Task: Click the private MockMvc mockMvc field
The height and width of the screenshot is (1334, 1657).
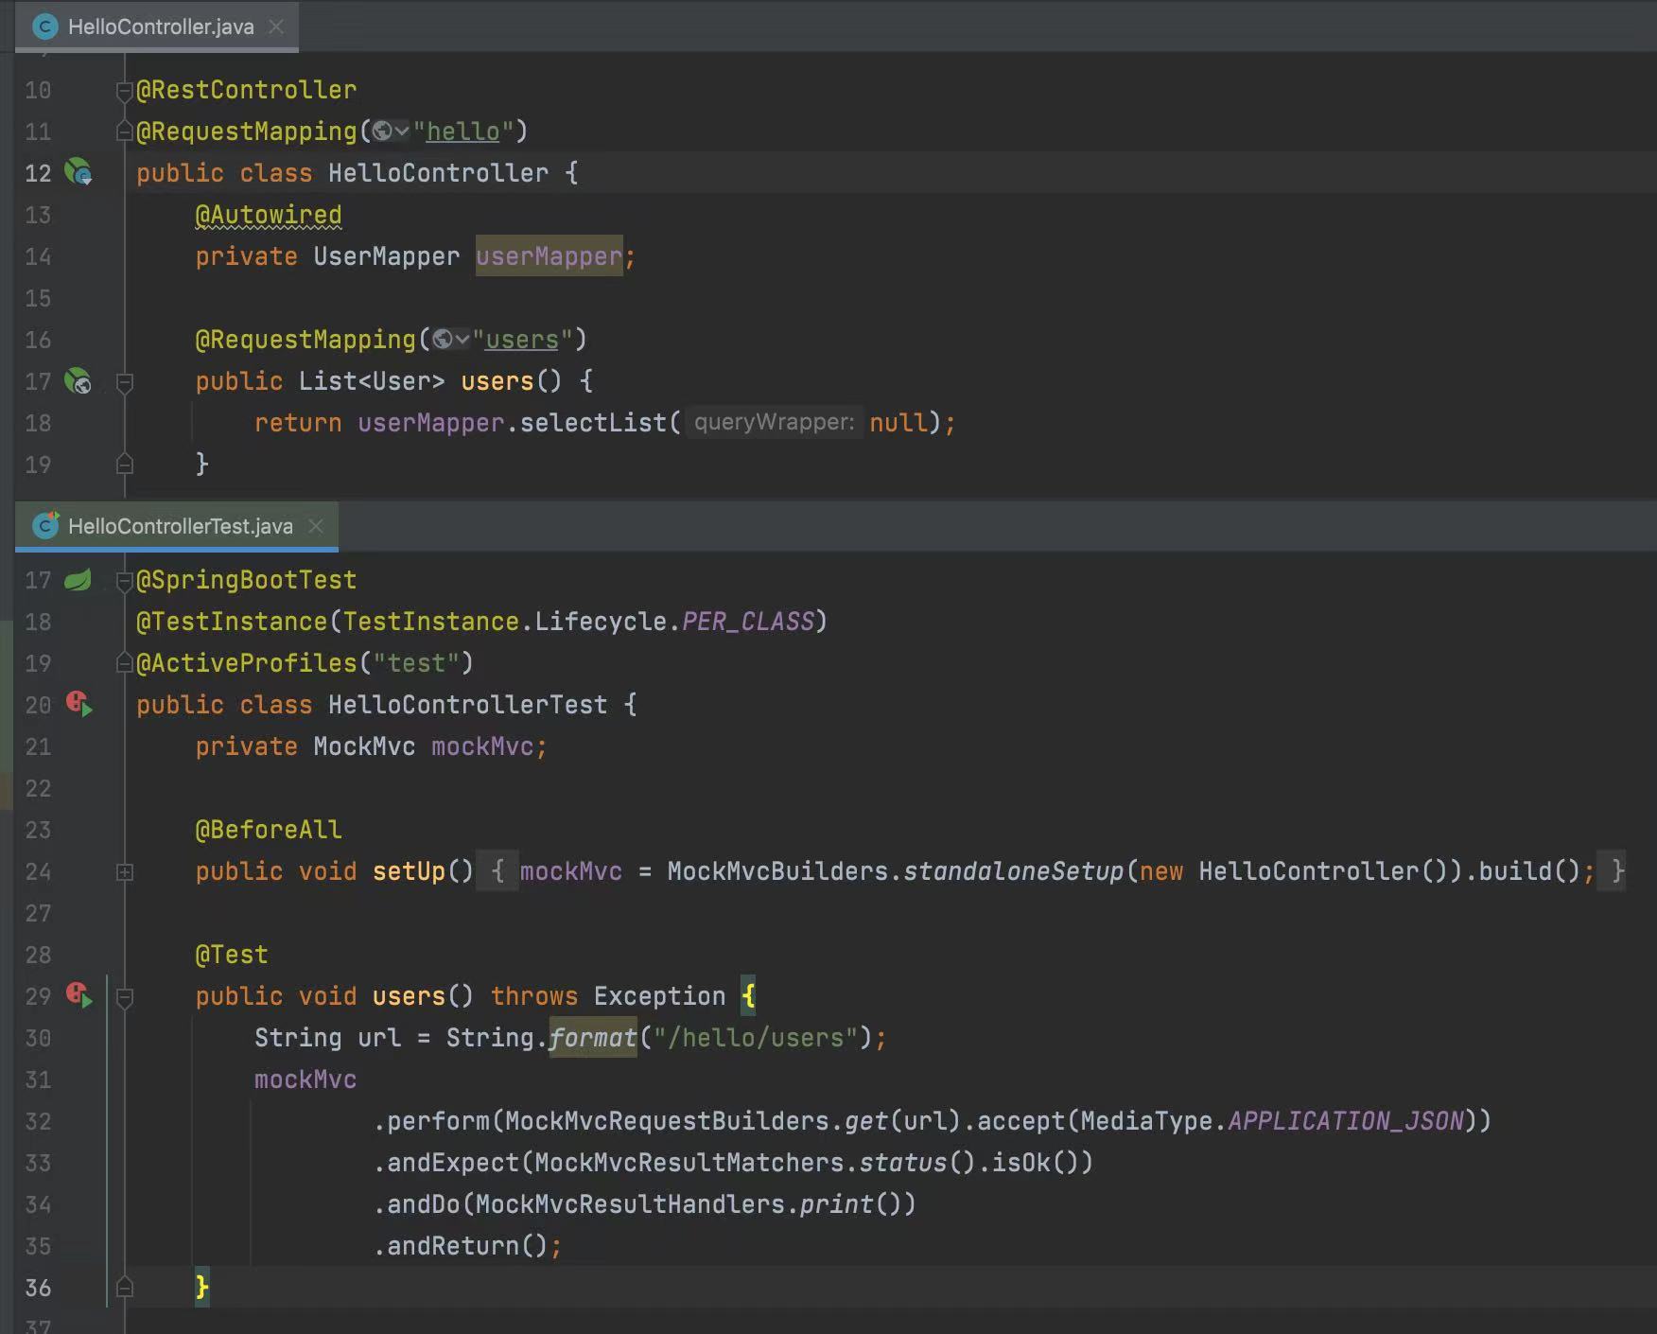Action: pyautogui.click(x=371, y=746)
